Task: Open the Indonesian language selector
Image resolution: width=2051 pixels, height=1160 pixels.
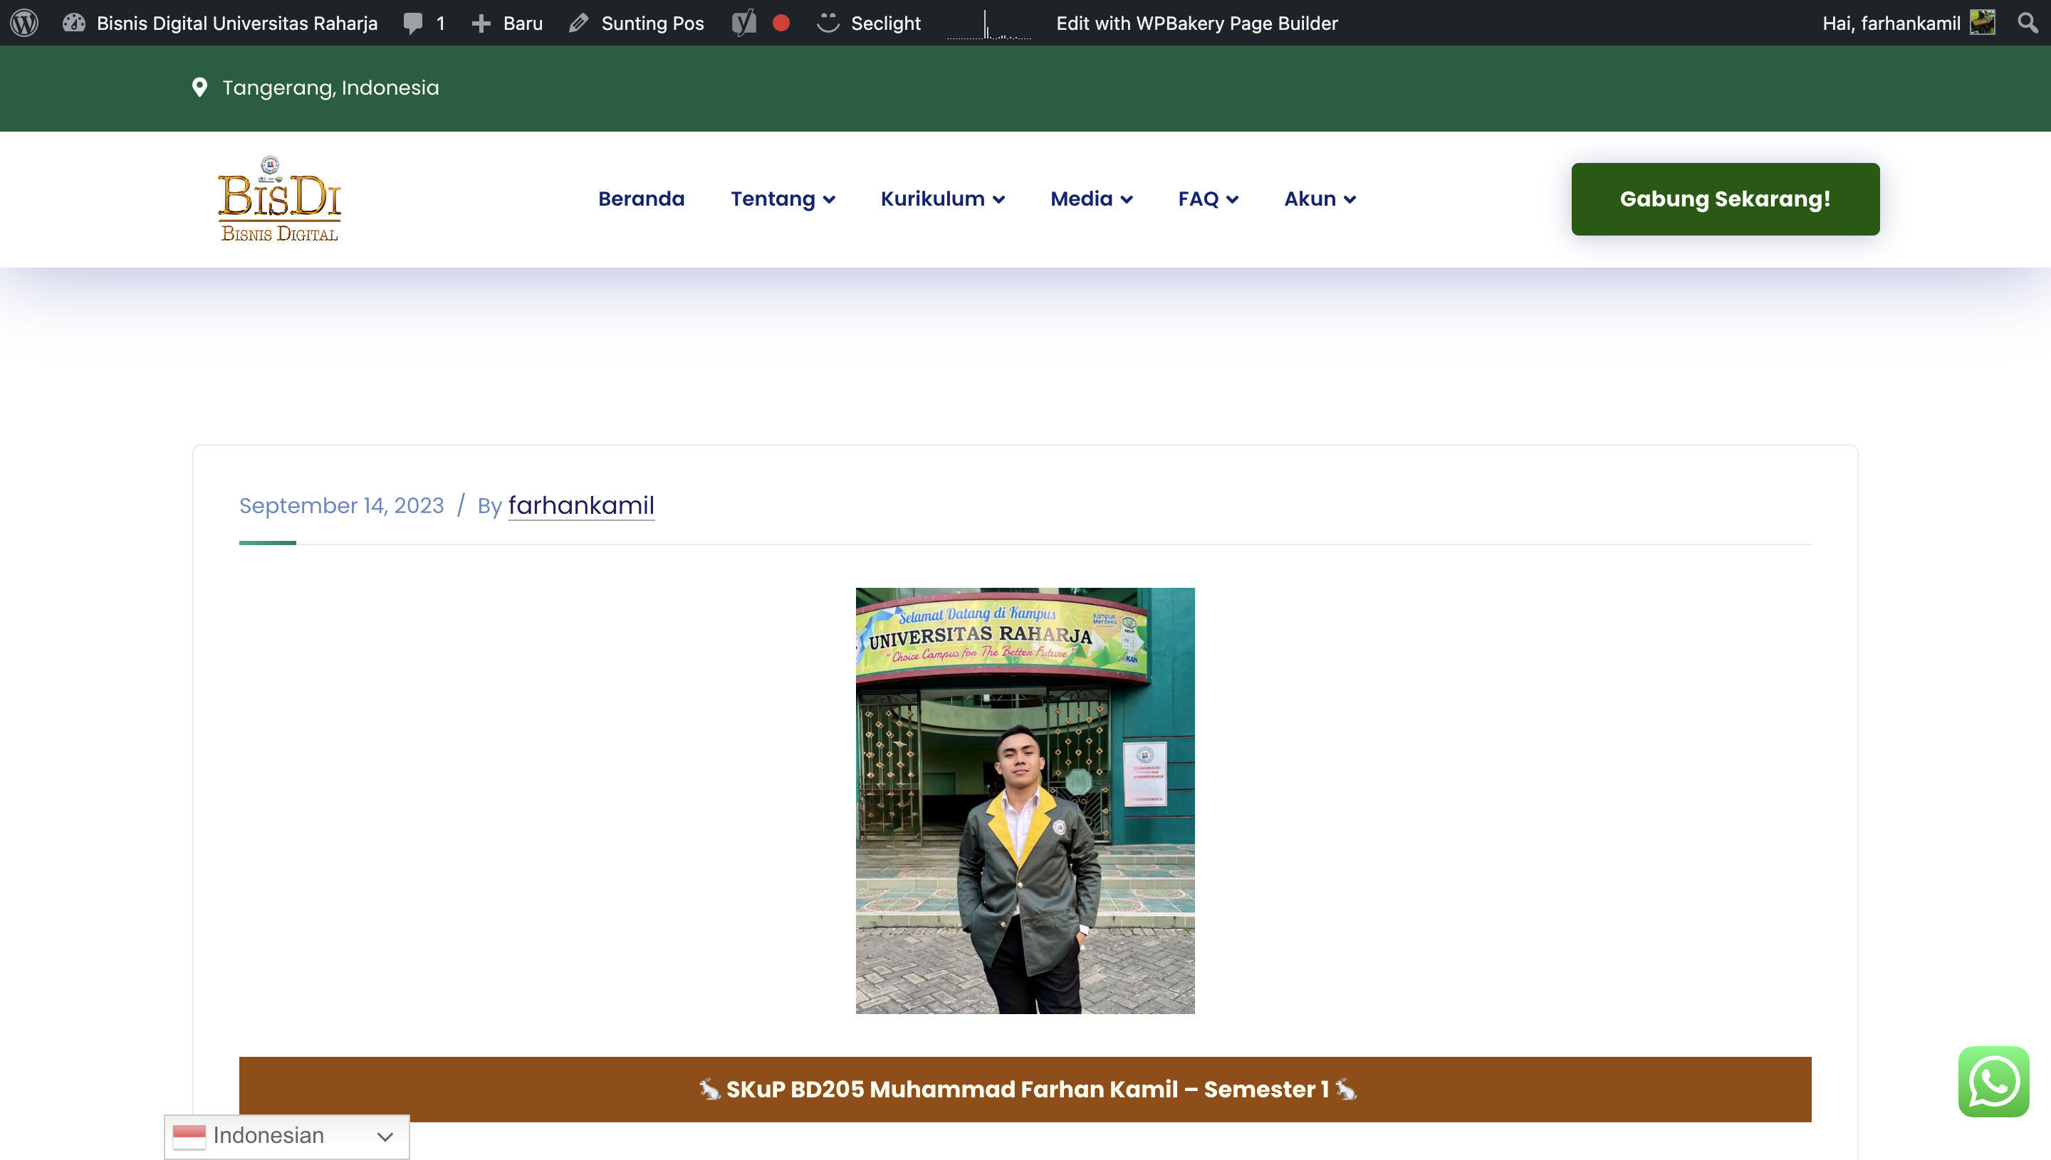Action: (x=287, y=1136)
